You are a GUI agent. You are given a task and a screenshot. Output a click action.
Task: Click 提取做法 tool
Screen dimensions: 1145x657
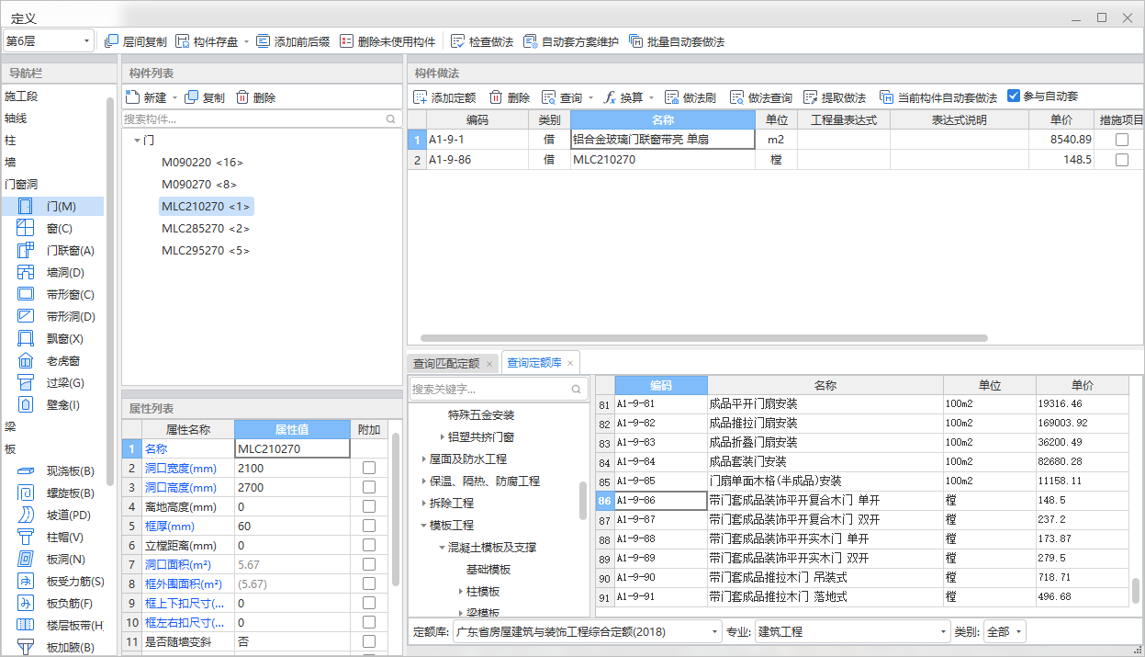[835, 97]
